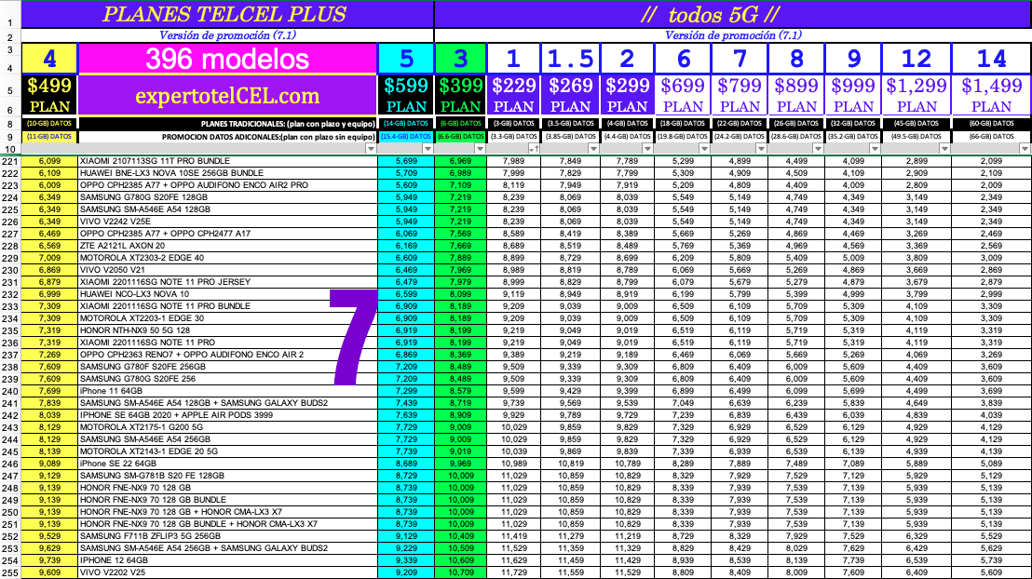
Task: Select the 'HONOR NTH-NX9 50 5G 128' cell
Action: [227, 330]
